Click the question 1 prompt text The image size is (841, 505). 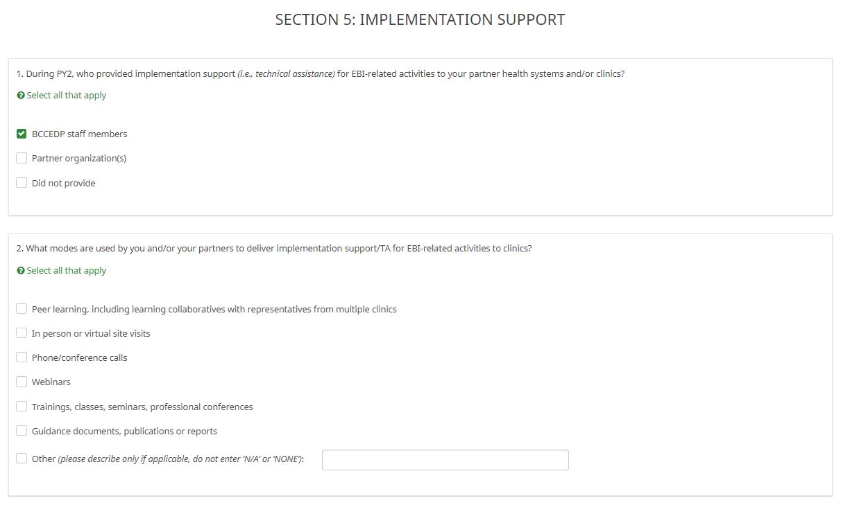click(x=320, y=73)
